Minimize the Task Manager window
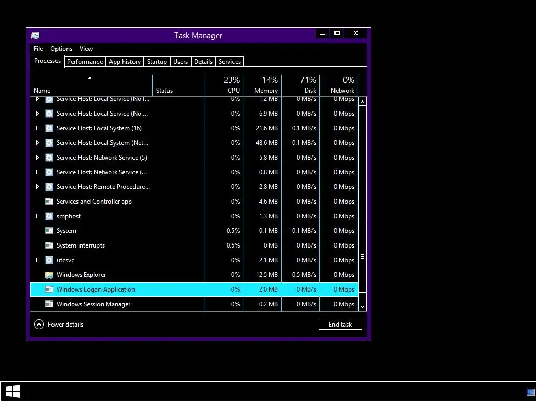Image resolution: width=536 pixels, height=402 pixels. 322,33
